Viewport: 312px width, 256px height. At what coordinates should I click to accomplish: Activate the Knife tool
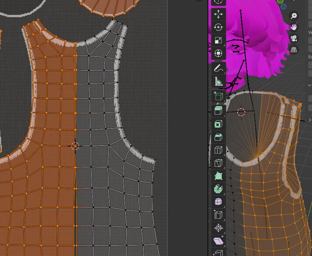[x=218, y=163]
